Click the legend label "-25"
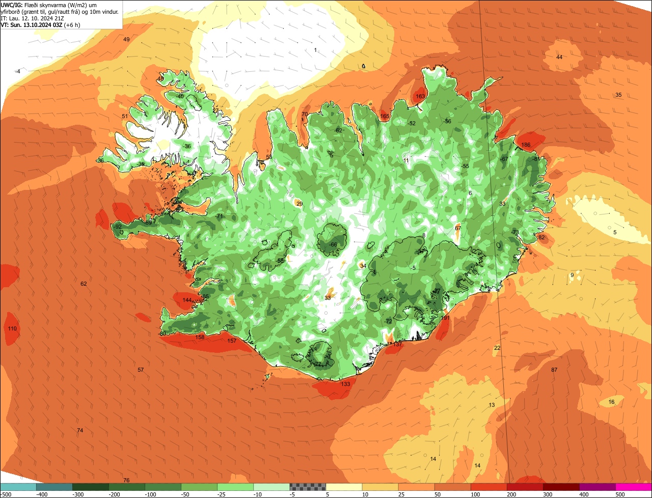The height and width of the screenshot is (498, 652). pyautogui.click(x=221, y=494)
